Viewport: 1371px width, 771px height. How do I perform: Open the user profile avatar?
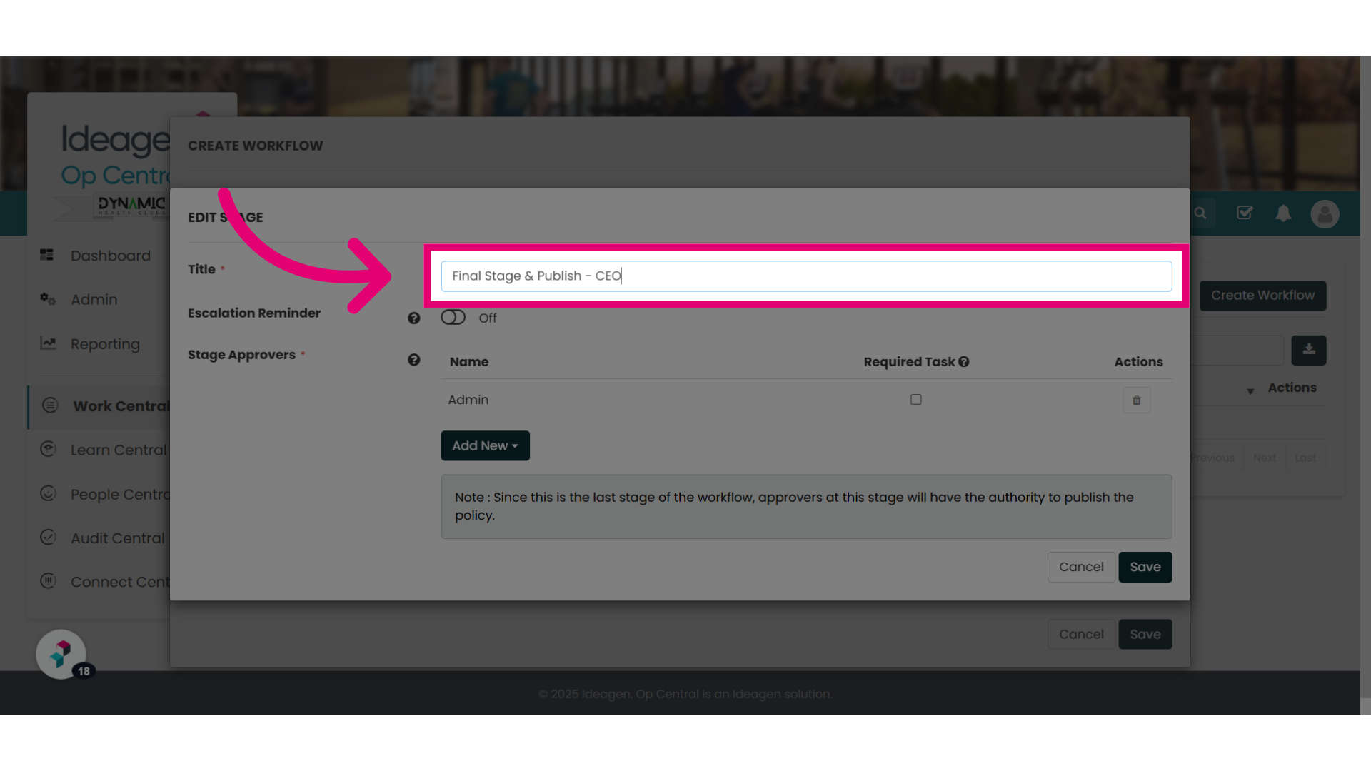pos(1325,213)
